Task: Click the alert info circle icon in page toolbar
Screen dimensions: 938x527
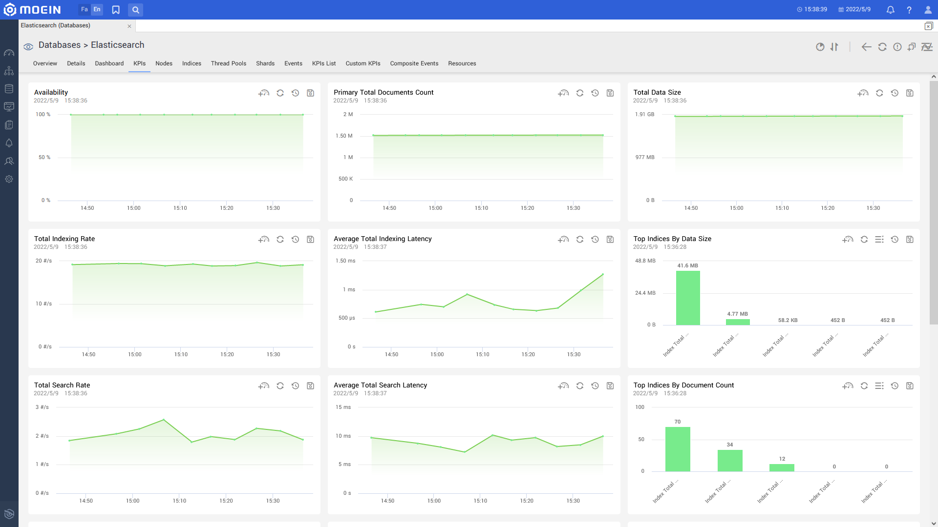Action: point(897,47)
